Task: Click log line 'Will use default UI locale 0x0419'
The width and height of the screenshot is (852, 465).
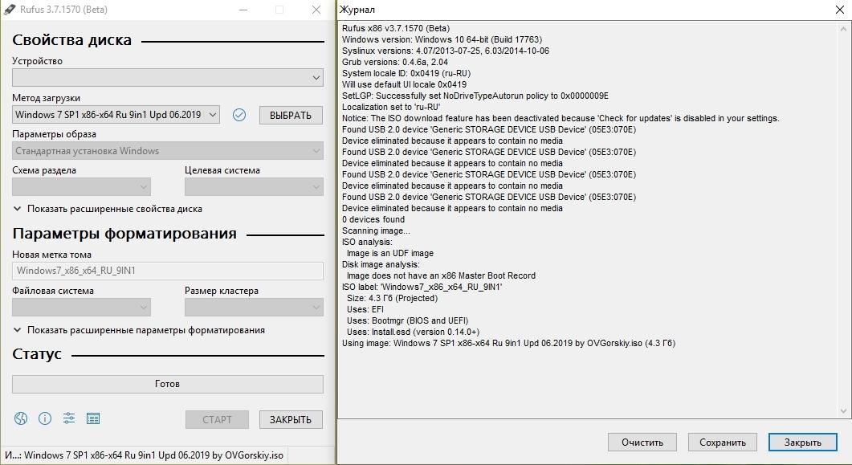Action: pos(404,84)
